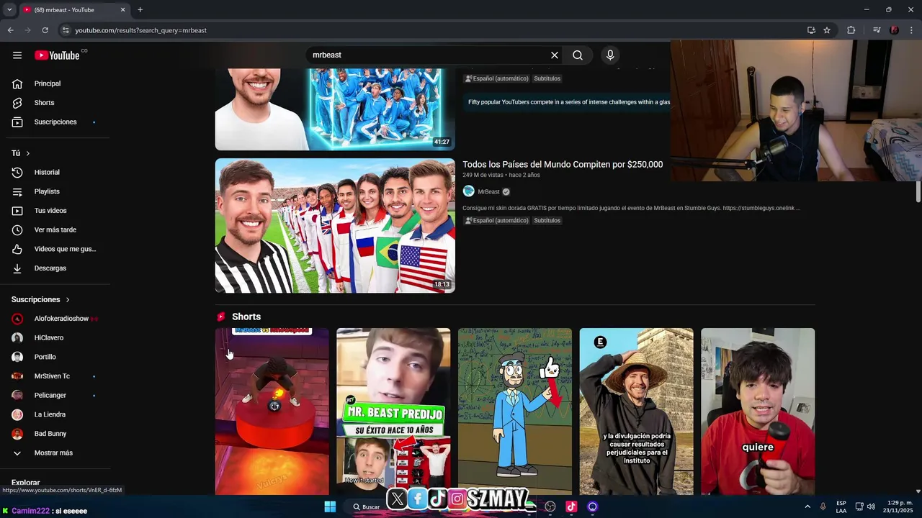Run the search with the magnifier button
Image resolution: width=922 pixels, height=518 pixels.
tap(578, 55)
